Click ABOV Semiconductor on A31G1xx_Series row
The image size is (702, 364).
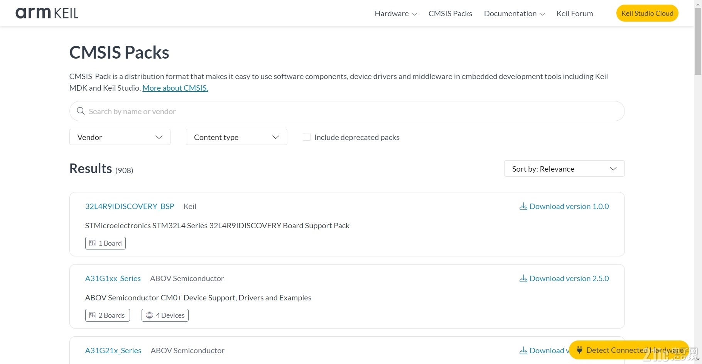[x=187, y=278]
